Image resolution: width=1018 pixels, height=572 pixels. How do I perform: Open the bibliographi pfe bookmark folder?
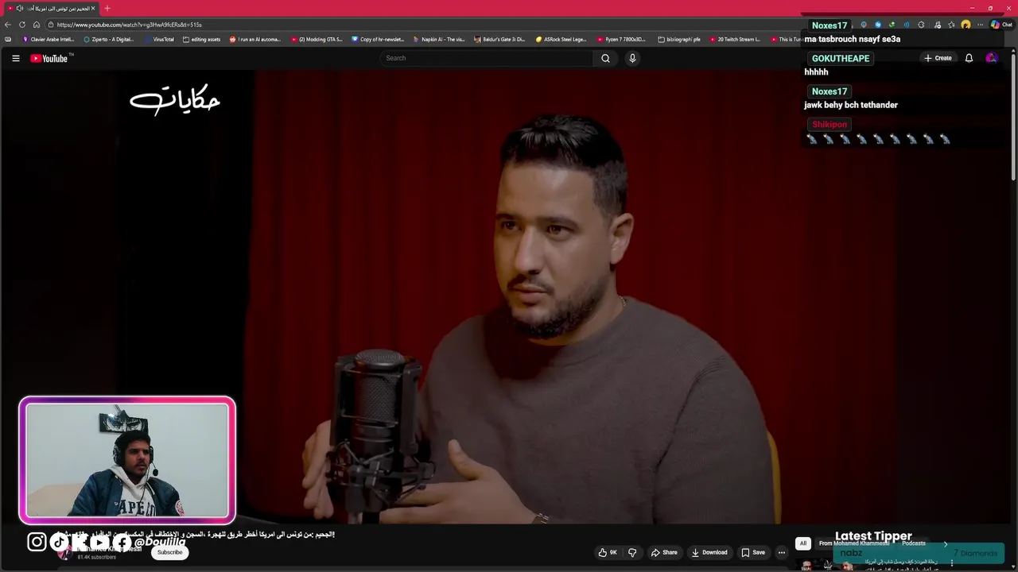tap(679, 39)
